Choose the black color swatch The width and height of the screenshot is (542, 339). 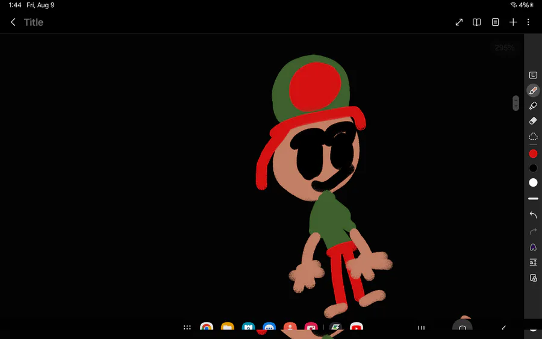coord(533,168)
